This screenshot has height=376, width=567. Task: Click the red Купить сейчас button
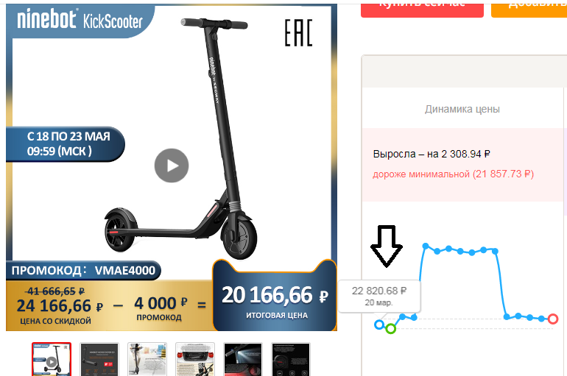(x=422, y=8)
